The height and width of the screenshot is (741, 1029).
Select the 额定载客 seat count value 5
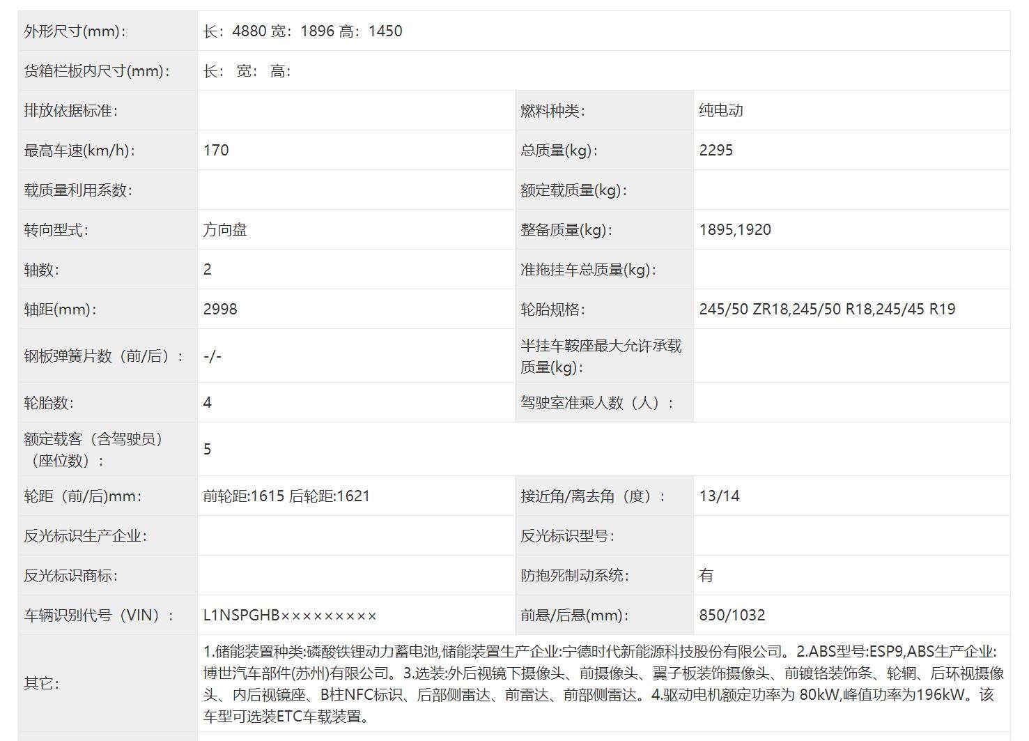[208, 450]
